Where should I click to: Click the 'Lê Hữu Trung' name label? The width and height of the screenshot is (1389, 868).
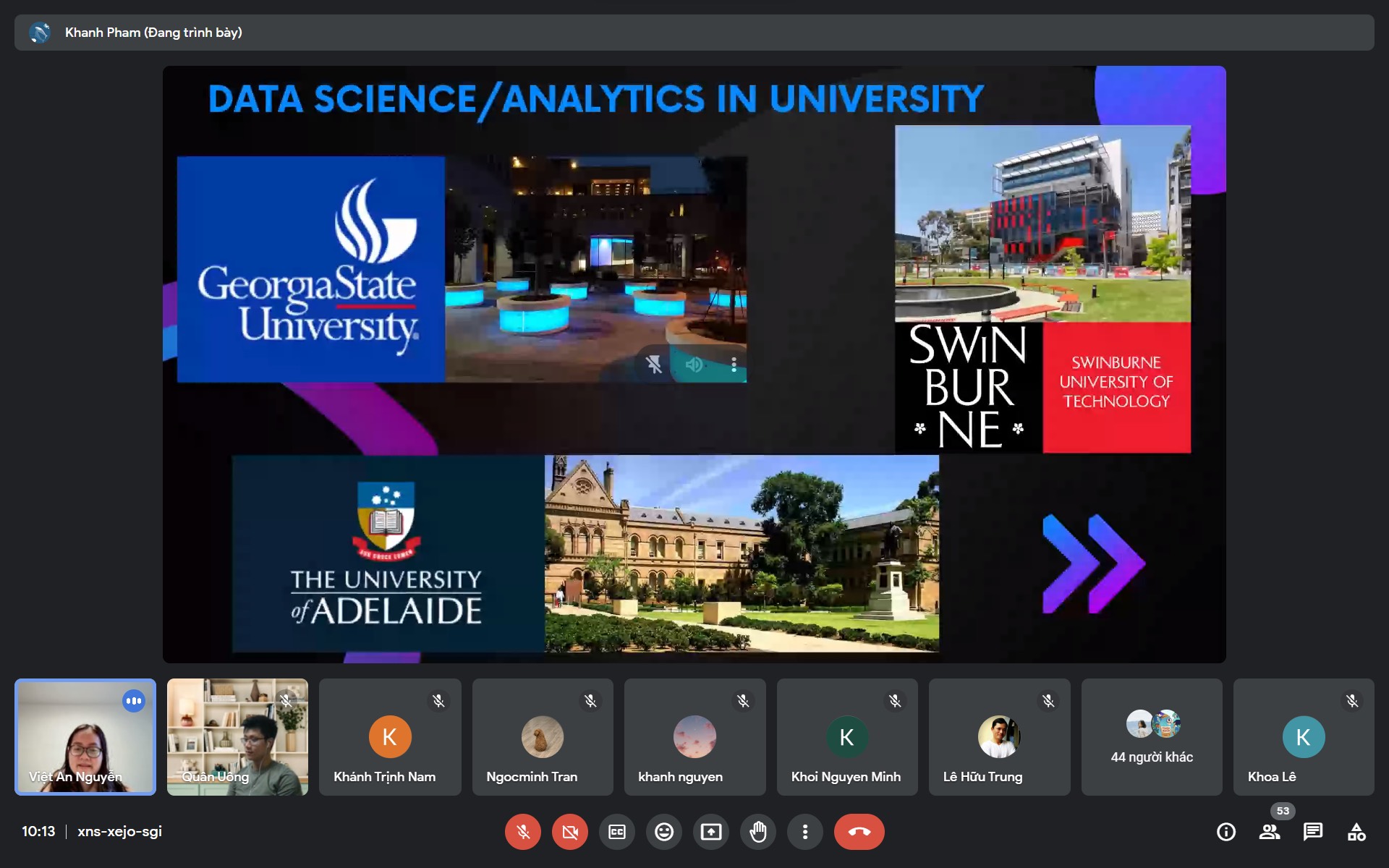click(x=982, y=777)
